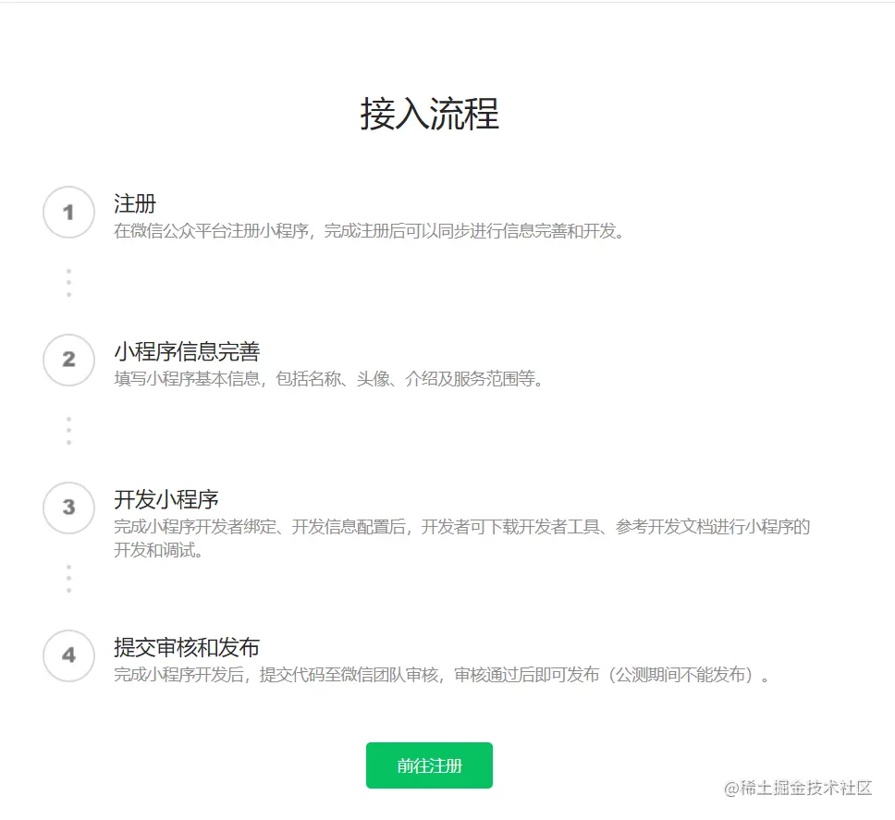Viewport: 895px width, 820px height.
Task: Click the dotted connector between step 2 and 3
Action: click(x=68, y=429)
